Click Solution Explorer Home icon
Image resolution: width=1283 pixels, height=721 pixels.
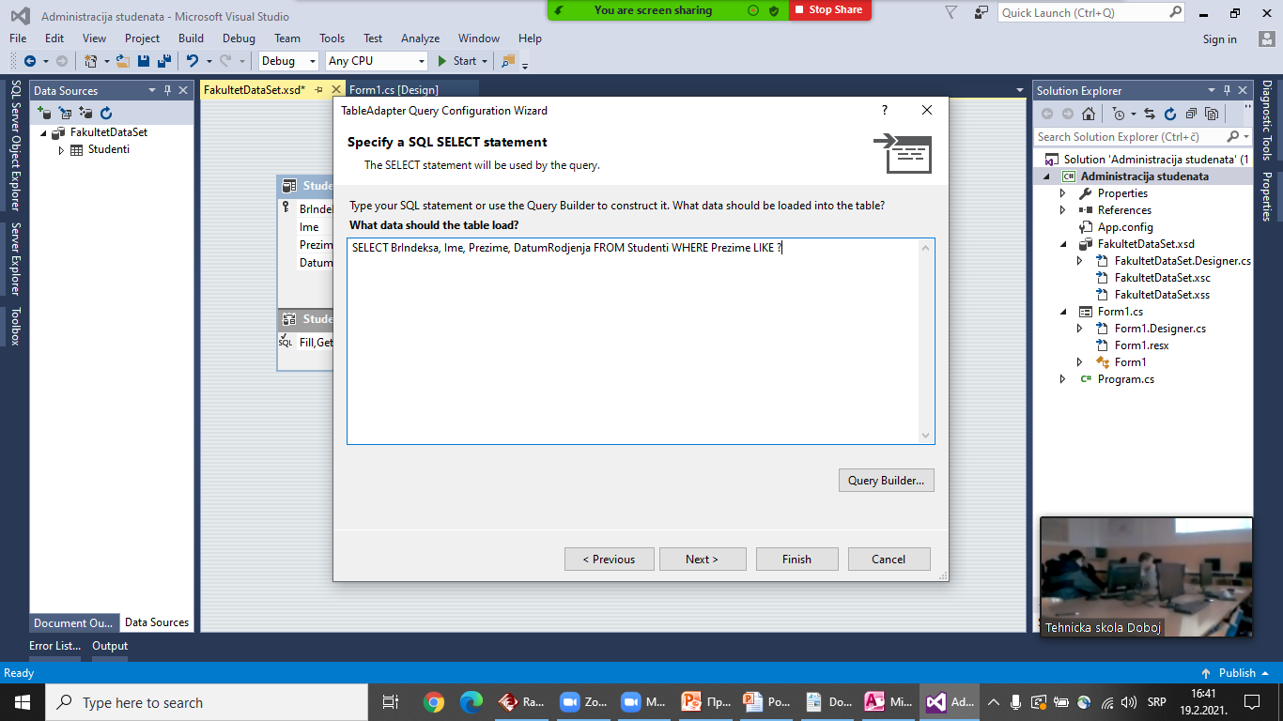tap(1088, 114)
